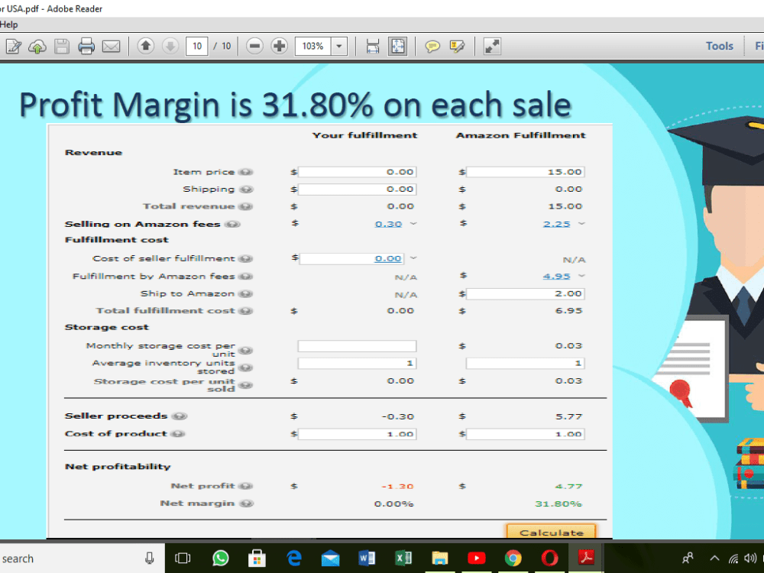
Task: Expand cost of seller fulfillment chevron
Action: pos(413,257)
